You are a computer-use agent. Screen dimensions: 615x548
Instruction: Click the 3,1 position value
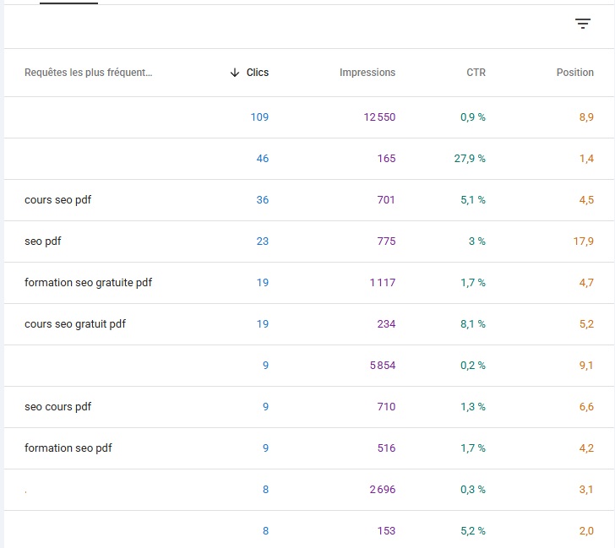pos(586,490)
